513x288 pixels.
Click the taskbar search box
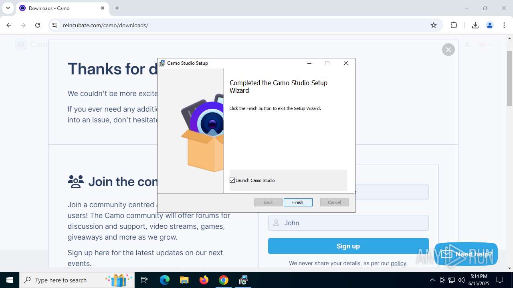pos(77,280)
